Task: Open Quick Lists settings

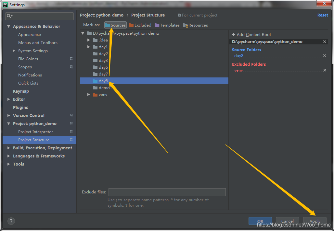Action: [28, 83]
